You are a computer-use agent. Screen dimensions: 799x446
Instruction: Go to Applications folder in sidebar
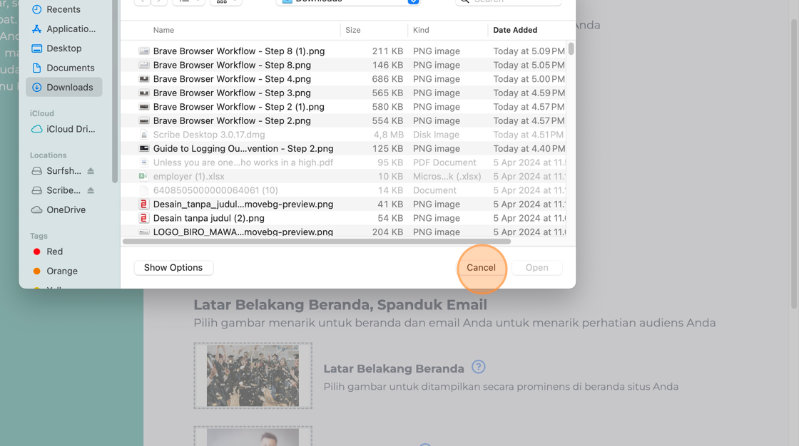point(63,29)
